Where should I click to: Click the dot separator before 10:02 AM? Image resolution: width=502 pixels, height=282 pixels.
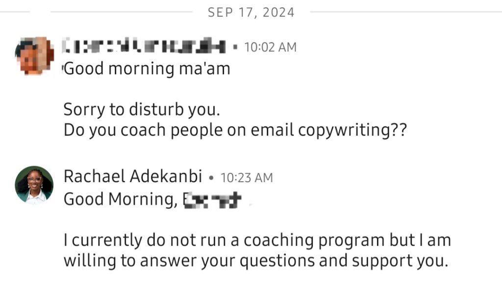235,47
